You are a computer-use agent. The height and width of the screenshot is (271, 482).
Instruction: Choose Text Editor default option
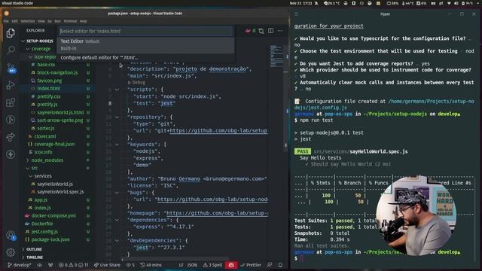[145, 44]
